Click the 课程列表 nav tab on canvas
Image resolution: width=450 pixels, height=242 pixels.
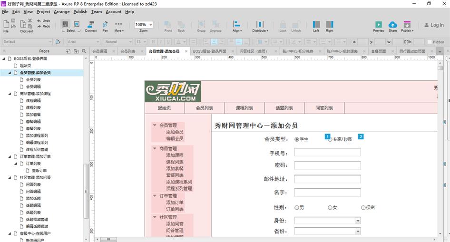pos(244,108)
